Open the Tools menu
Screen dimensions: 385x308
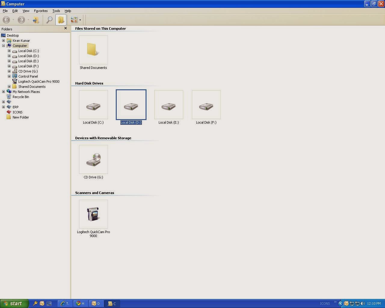[56, 11]
